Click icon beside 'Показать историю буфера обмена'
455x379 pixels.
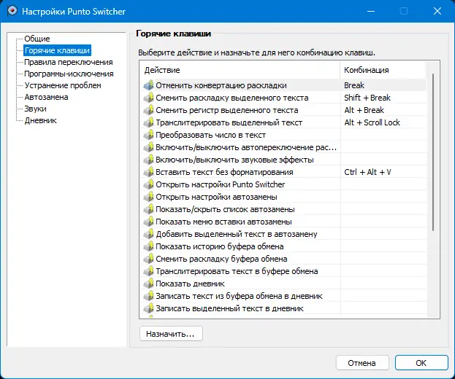point(149,246)
